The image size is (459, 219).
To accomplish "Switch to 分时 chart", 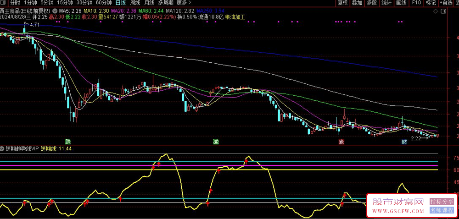I will pos(15,3).
